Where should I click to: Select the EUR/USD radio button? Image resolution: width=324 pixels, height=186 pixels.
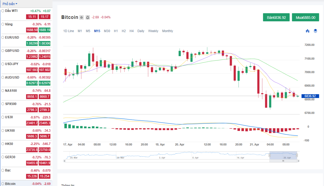click(3, 38)
